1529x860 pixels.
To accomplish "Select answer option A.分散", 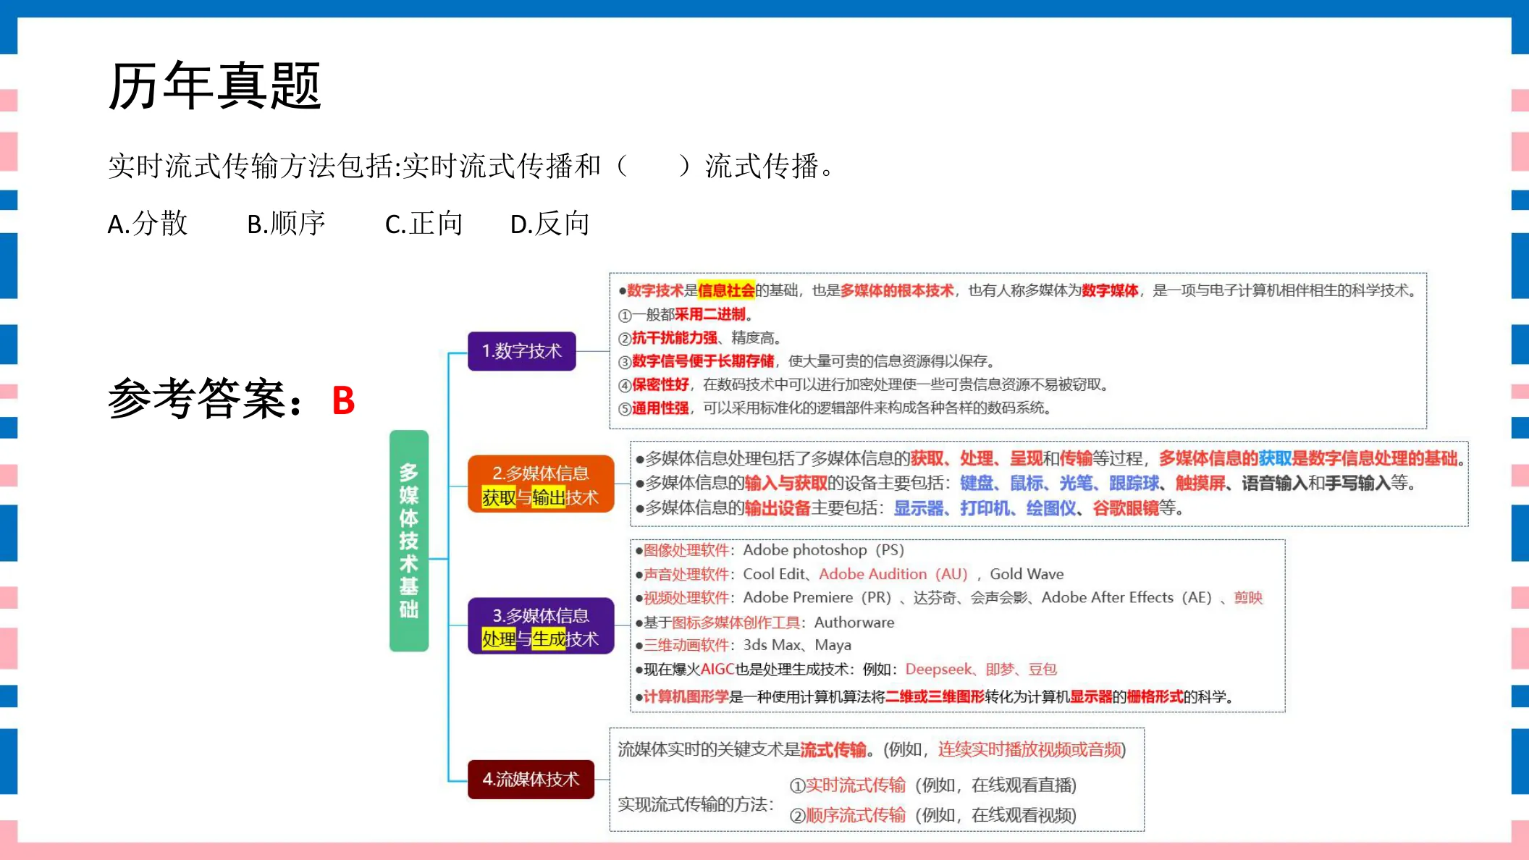I will point(148,224).
